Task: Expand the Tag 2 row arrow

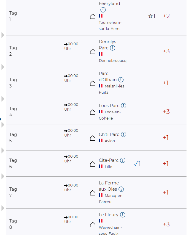Action: [3, 67]
